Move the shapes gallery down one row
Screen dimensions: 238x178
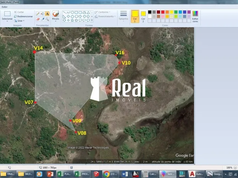[x=92, y=16]
